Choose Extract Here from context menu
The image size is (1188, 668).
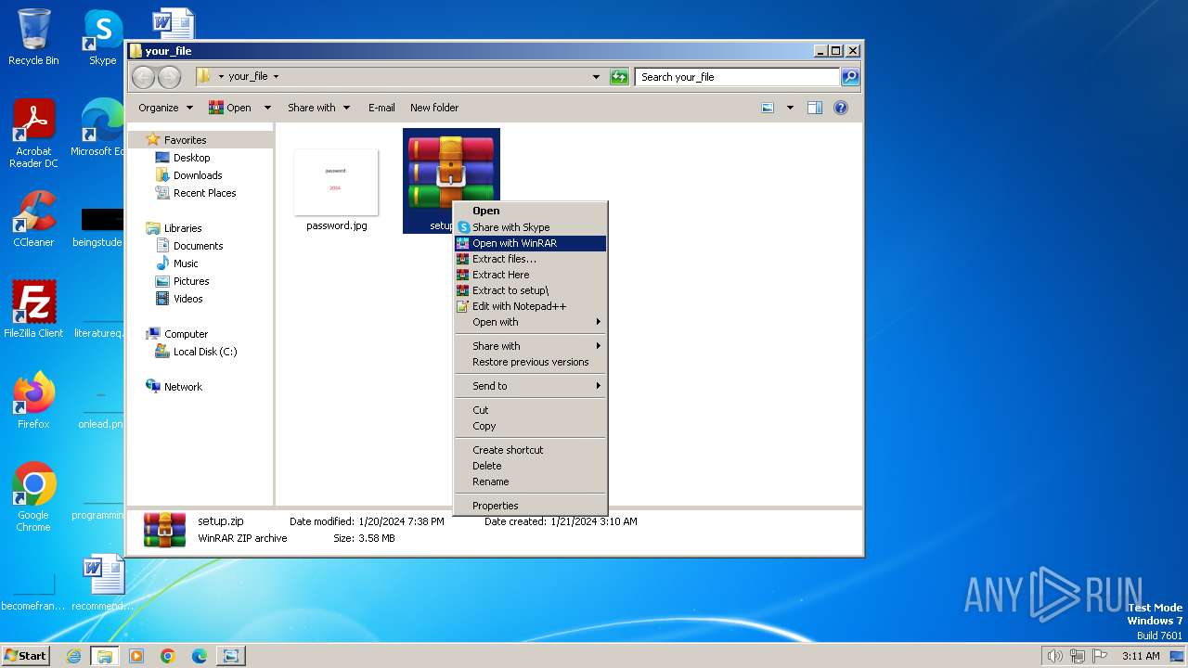point(530,275)
